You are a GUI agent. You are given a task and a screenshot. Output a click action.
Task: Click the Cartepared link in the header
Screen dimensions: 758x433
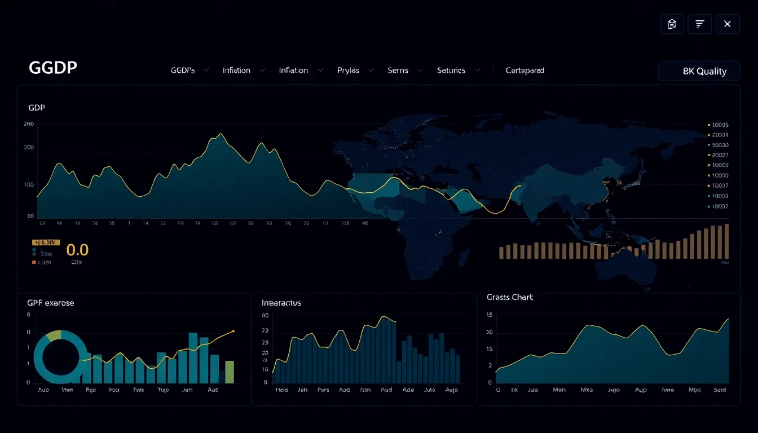525,70
